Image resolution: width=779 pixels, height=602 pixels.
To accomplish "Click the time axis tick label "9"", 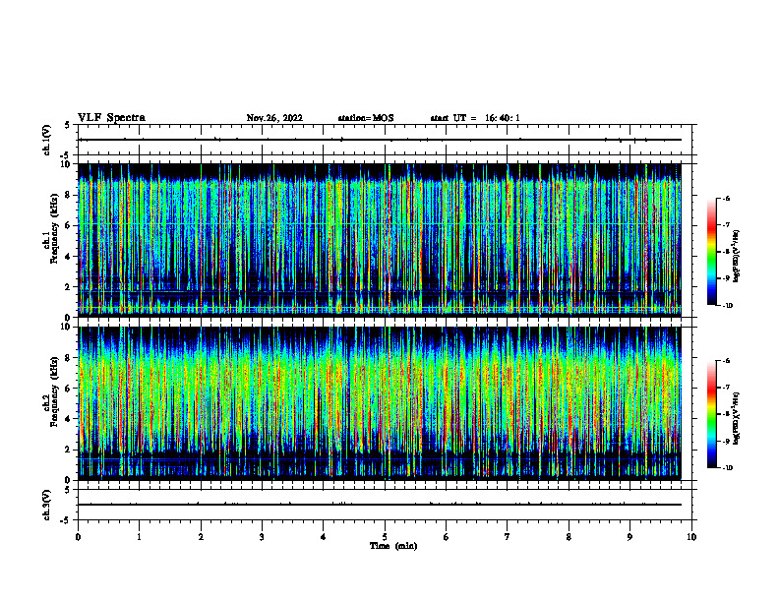I will coord(629,537).
